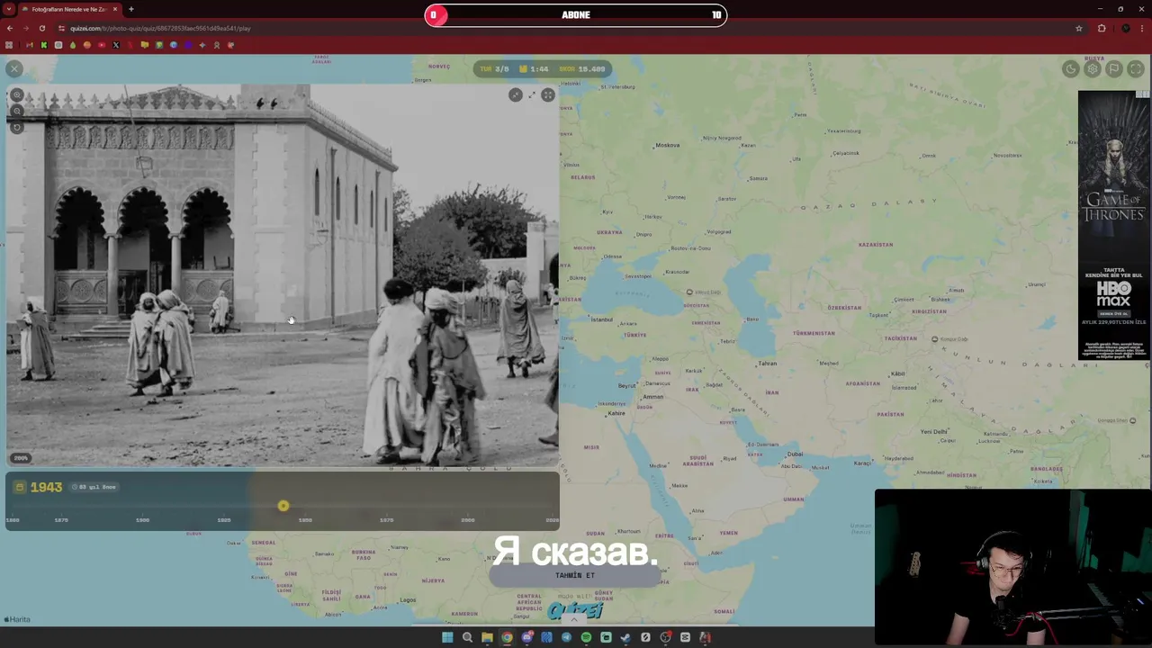The height and width of the screenshot is (648, 1152).
Task: Click Dubai on the map
Action: (x=794, y=454)
